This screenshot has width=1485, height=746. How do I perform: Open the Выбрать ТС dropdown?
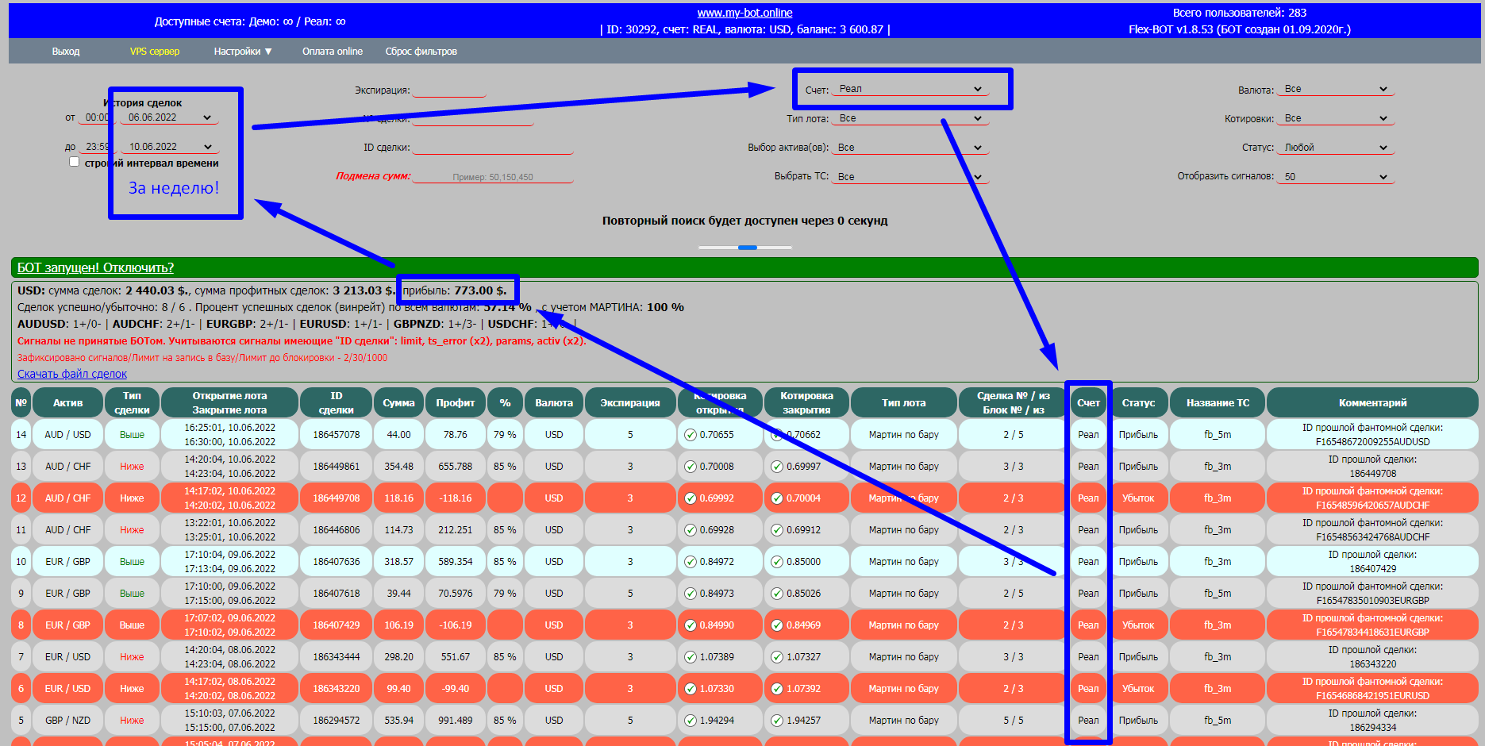point(910,177)
